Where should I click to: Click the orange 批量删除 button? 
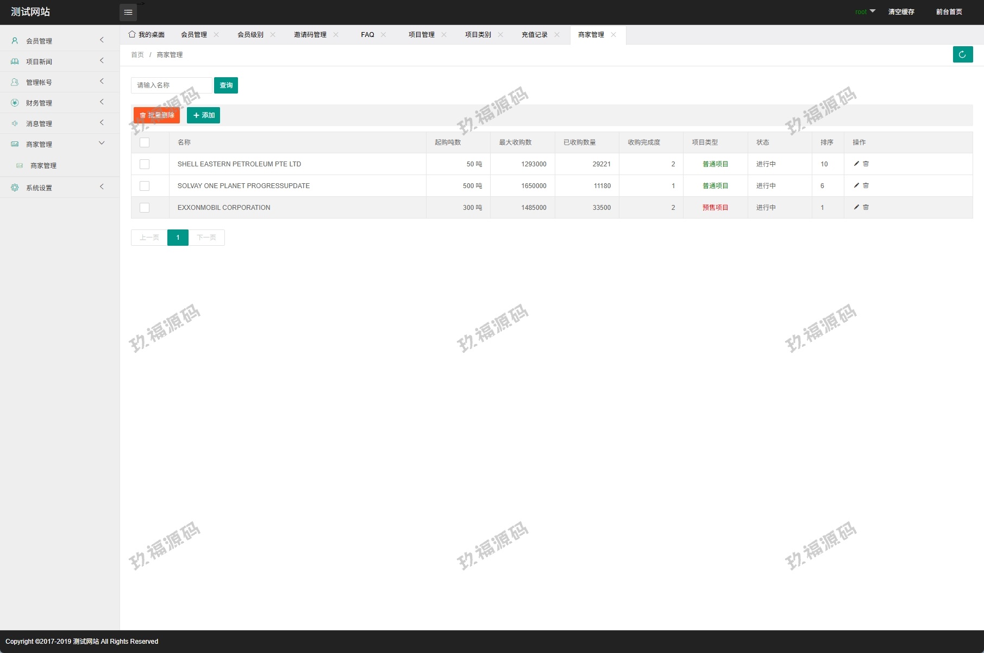156,115
